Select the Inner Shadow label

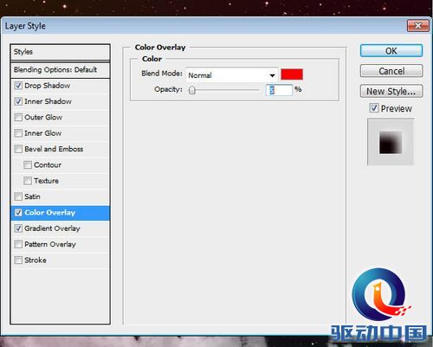click(48, 101)
